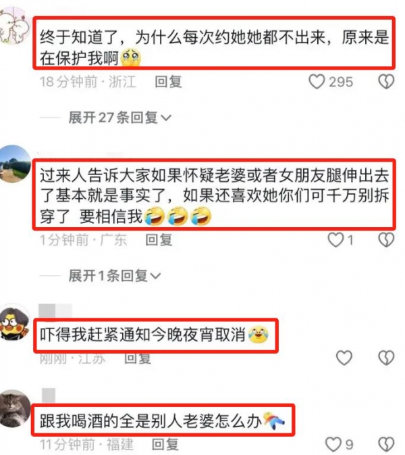Screen dimensions: 405x455
Task: Like the Jiangsu comment about 夜宵取消
Action: pos(344,358)
